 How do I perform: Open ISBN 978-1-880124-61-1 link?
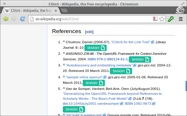coord(108,59)
